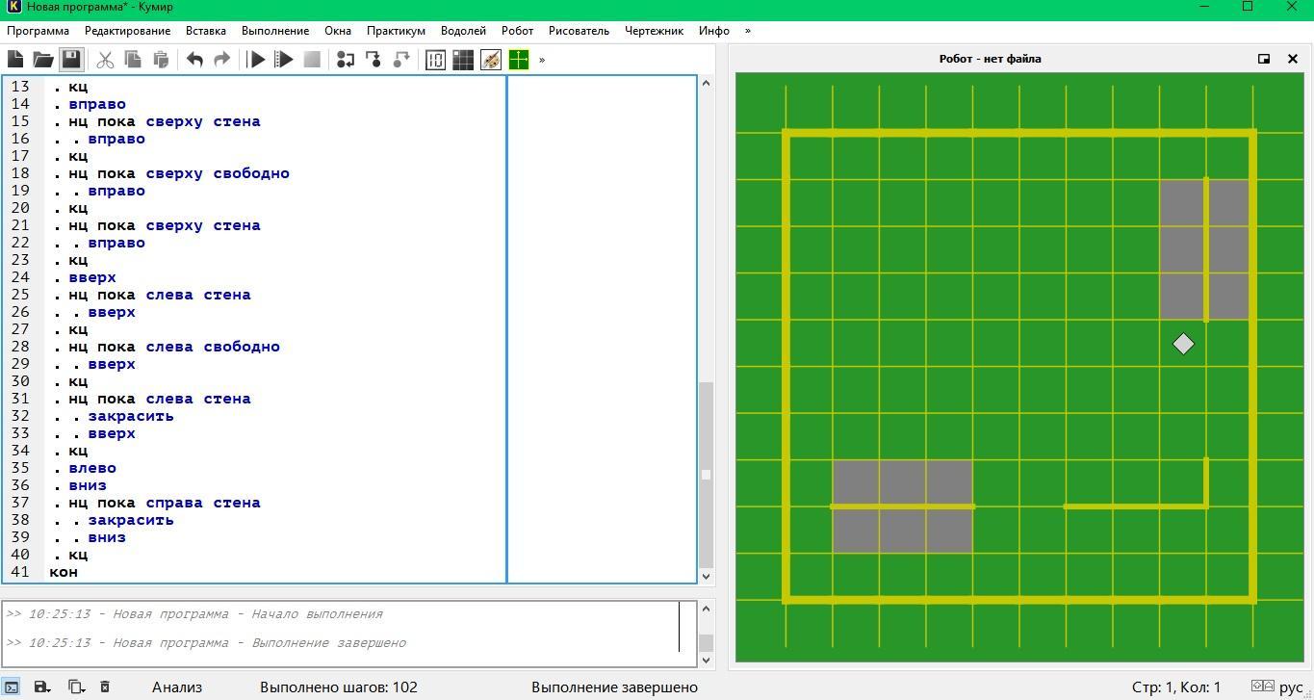Viewport: 1314px width, 700px height.
Task: Place cursor on line 41 "кон"
Action: [x=64, y=572]
